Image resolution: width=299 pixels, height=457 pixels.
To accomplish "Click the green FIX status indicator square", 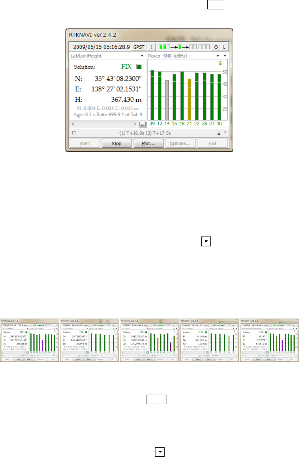I will click(x=139, y=67).
